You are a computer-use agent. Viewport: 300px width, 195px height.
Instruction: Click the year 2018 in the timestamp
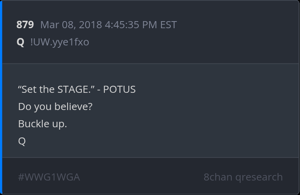(90, 25)
